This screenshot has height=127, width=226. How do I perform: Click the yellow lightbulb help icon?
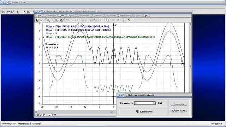(x=129, y=20)
